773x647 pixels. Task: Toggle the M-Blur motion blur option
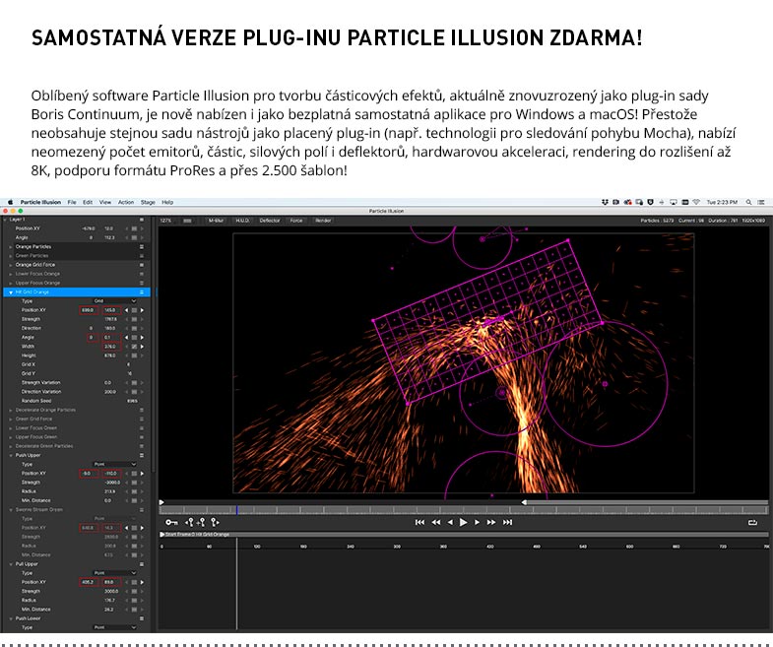pyautogui.click(x=216, y=221)
